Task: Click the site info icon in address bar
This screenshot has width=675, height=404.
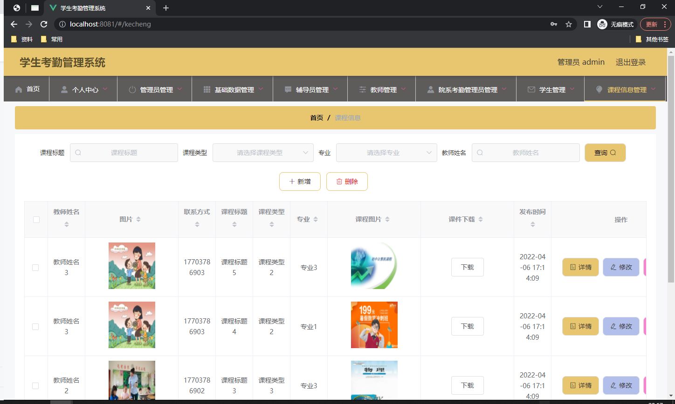Action: point(62,24)
